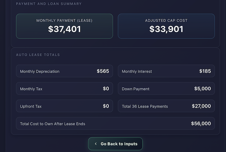This screenshot has height=152, width=226.
Task: Select the Monthly Payment (Lease) card
Action: pos(64,26)
